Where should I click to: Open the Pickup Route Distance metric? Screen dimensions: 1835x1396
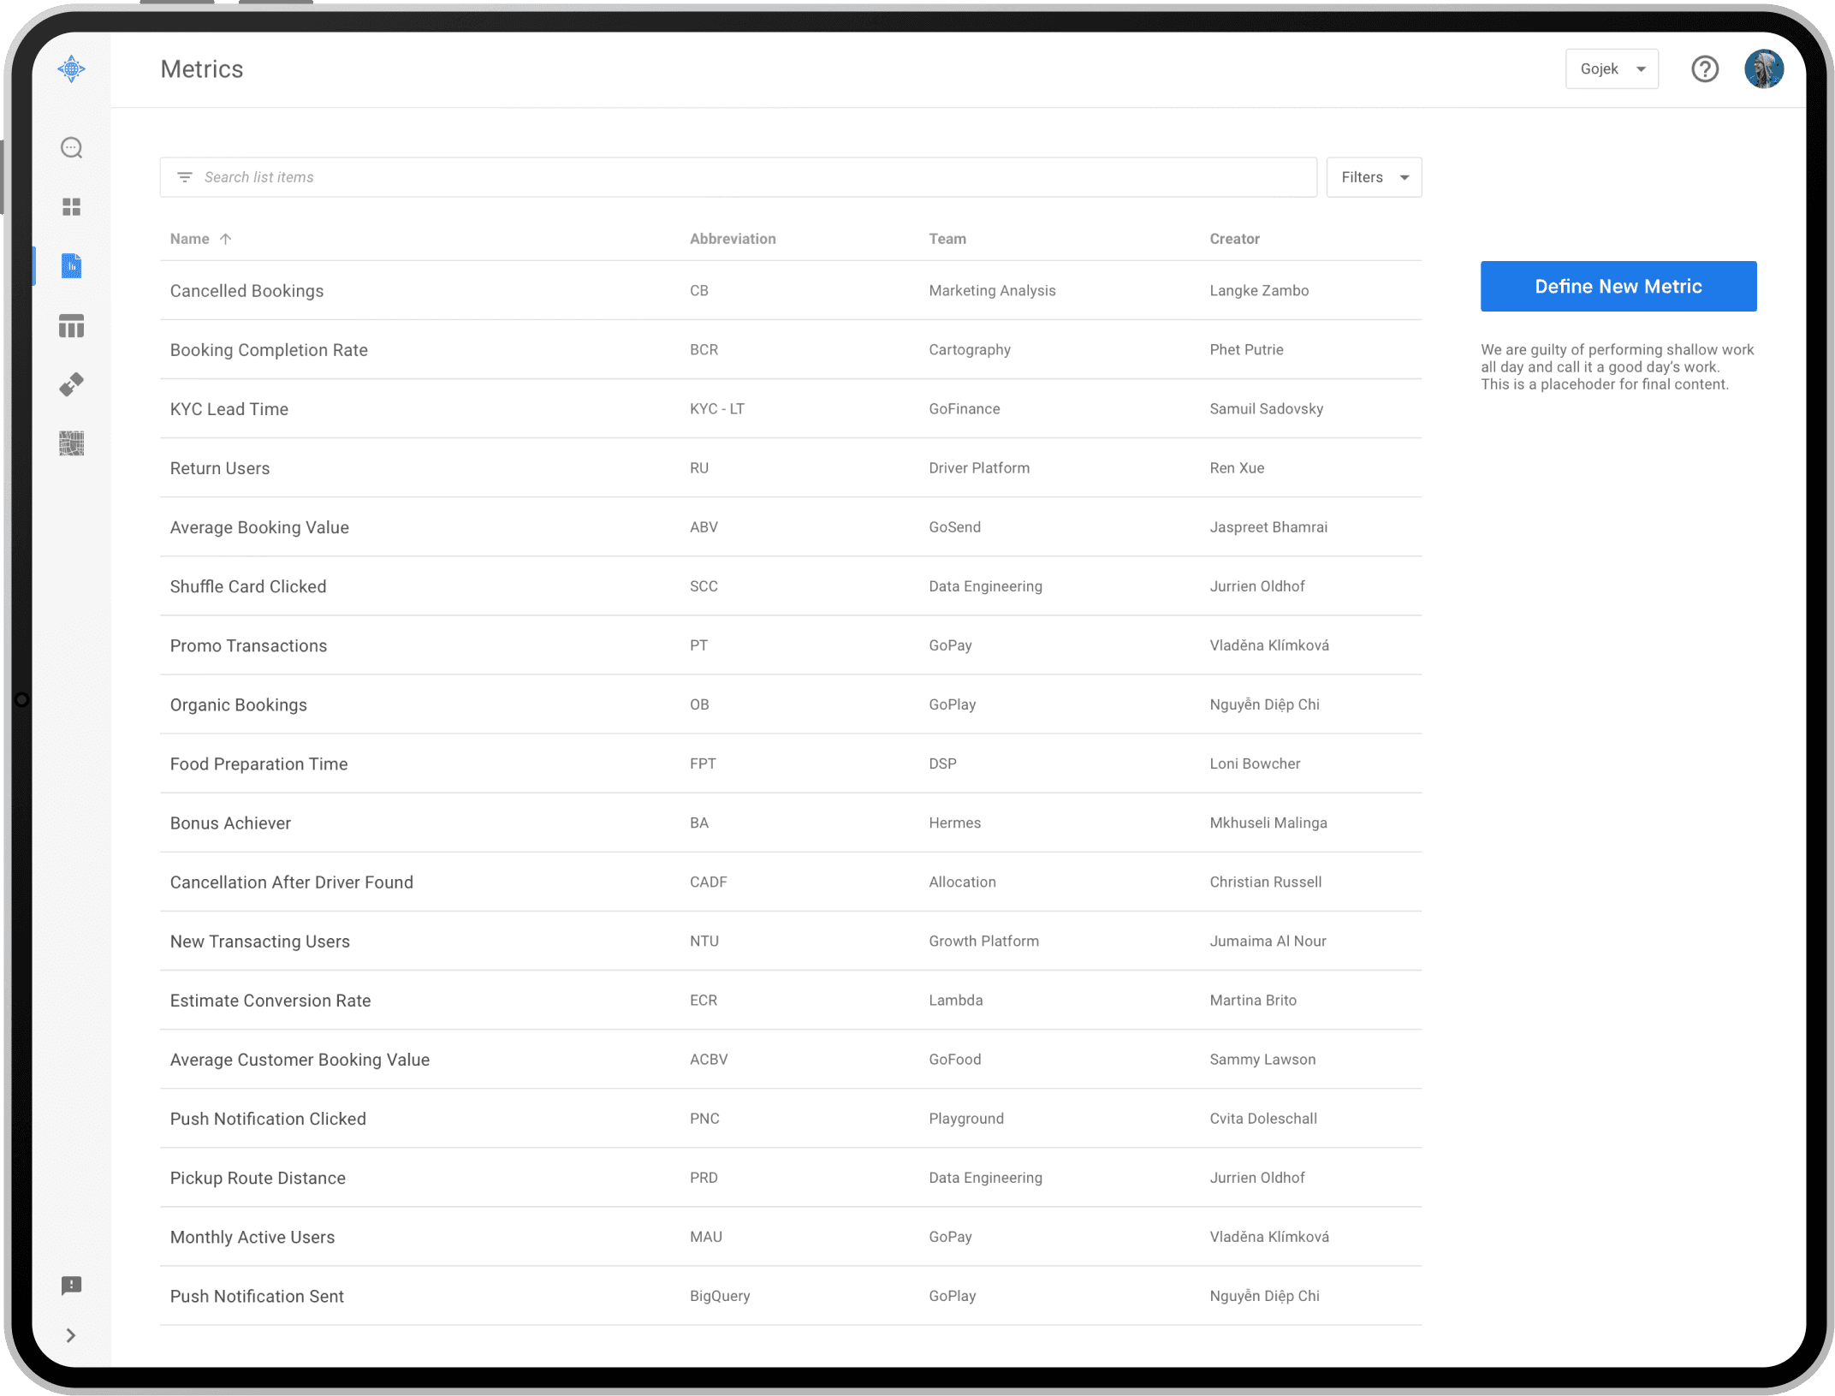[258, 1177]
